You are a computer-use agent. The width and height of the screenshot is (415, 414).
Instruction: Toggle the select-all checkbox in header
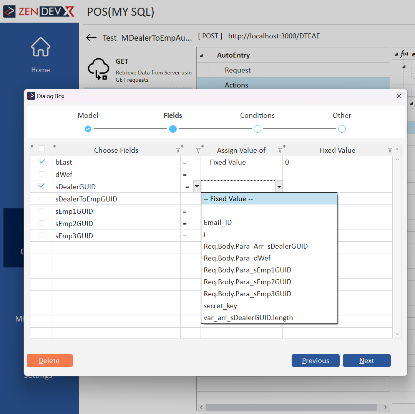tap(41, 149)
